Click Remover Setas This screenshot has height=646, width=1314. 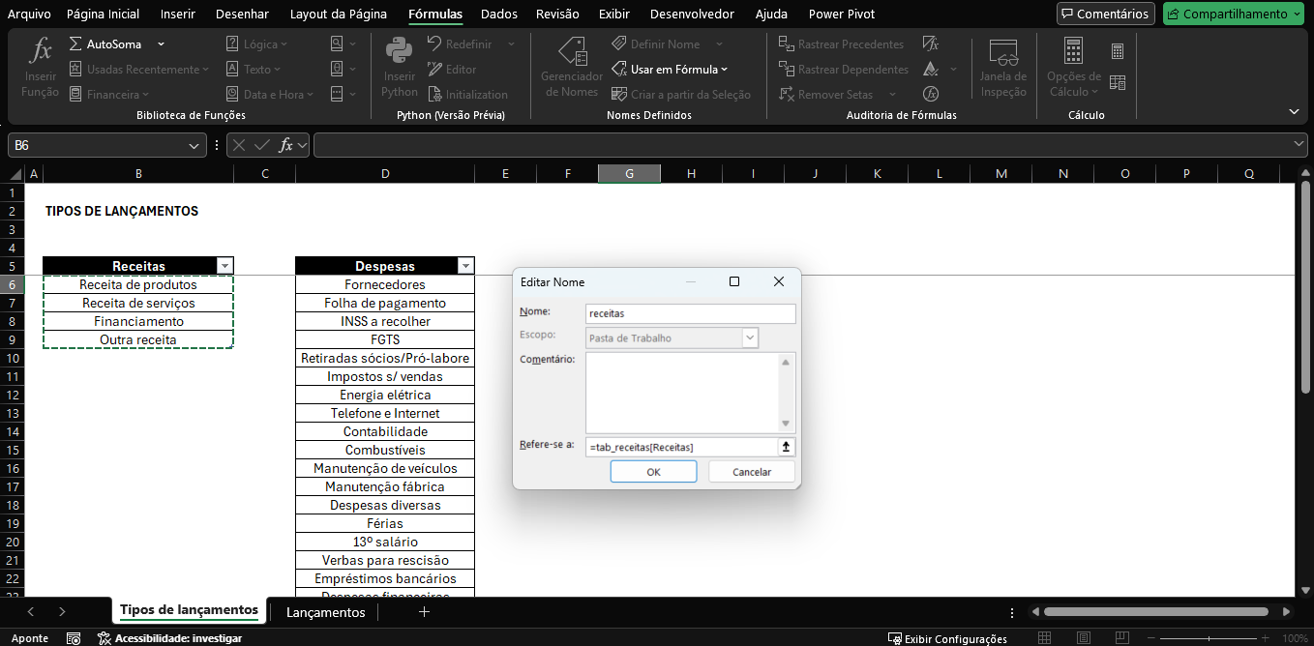(x=825, y=95)
